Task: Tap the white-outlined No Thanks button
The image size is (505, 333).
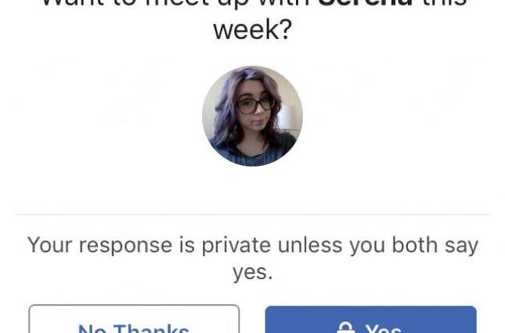Action: [134, 319]
